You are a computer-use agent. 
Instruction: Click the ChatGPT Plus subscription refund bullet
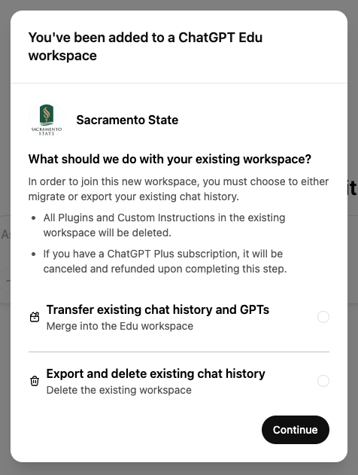click(165, 261)
